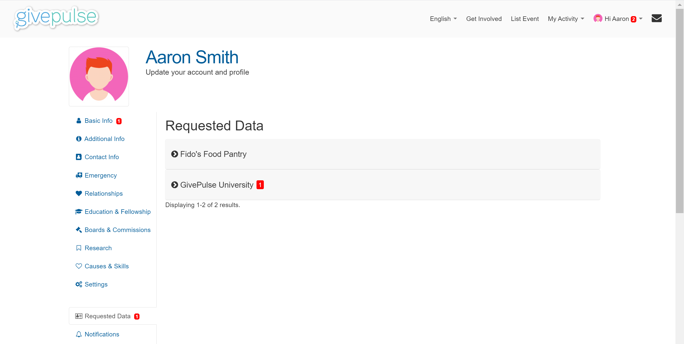Click the red 1 badge next to Basic Info
The height and width of the screenshot is (344, 684).
click(119, 121)
